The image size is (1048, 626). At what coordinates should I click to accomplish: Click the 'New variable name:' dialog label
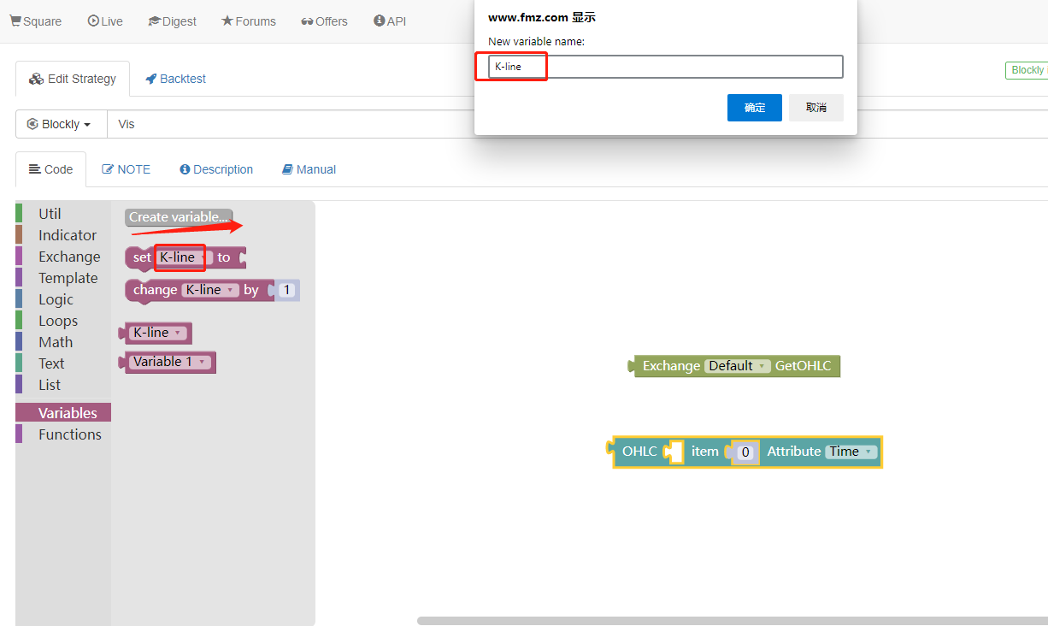(536, 41)
